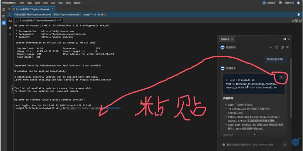Viewport: 303px width, 151px height.
Task: Send the message with the paper-plane icon
Action: pyautogui.click(x=284, y=144)
